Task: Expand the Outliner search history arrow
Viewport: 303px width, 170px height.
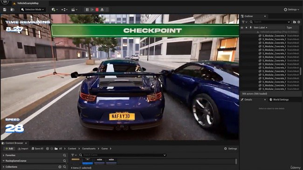Action: coord(289,22)
